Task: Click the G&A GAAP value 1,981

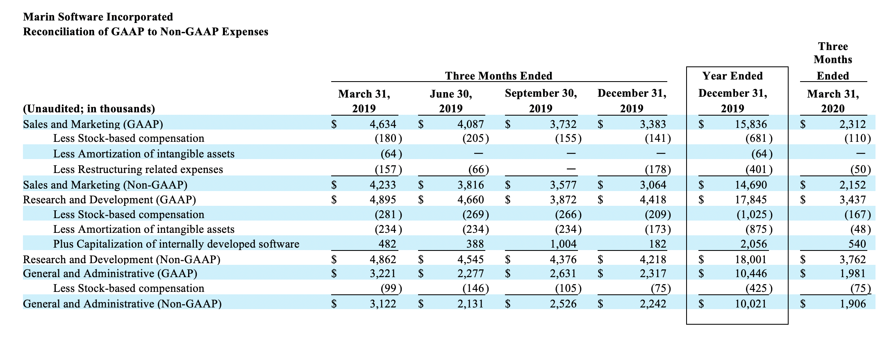Action: 853,273
